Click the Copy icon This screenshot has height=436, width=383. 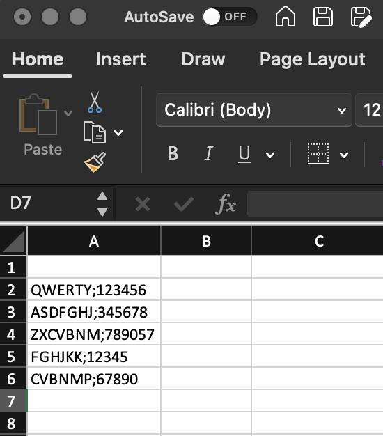[x=95, y=132]
